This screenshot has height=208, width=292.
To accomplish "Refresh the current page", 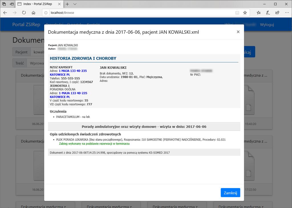I will (x=24, y=13).
